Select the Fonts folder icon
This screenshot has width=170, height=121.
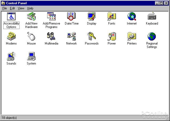pos(112,17)
